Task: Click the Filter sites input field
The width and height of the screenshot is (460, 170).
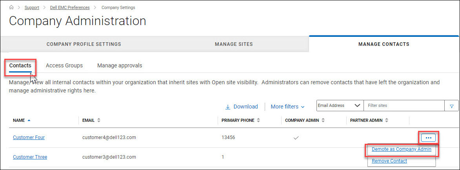Action: coord(404,106)
